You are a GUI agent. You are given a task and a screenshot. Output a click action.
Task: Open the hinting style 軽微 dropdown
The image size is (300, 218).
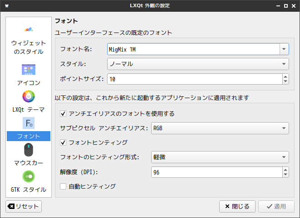pos(284,157)
